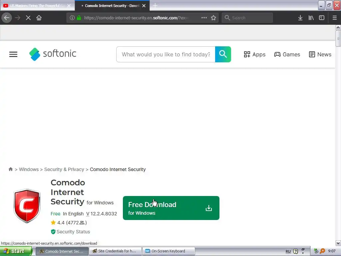Click the yellow rating star

53,222
